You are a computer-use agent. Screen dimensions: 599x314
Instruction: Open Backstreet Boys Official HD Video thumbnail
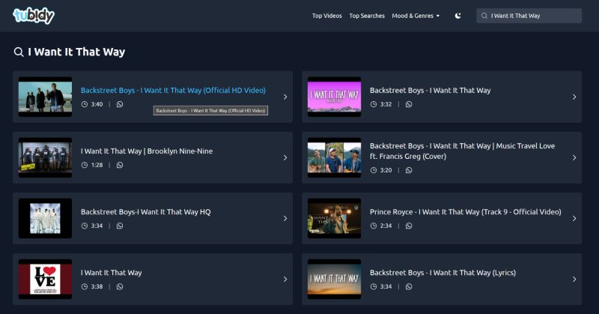[x=45, y=97]
